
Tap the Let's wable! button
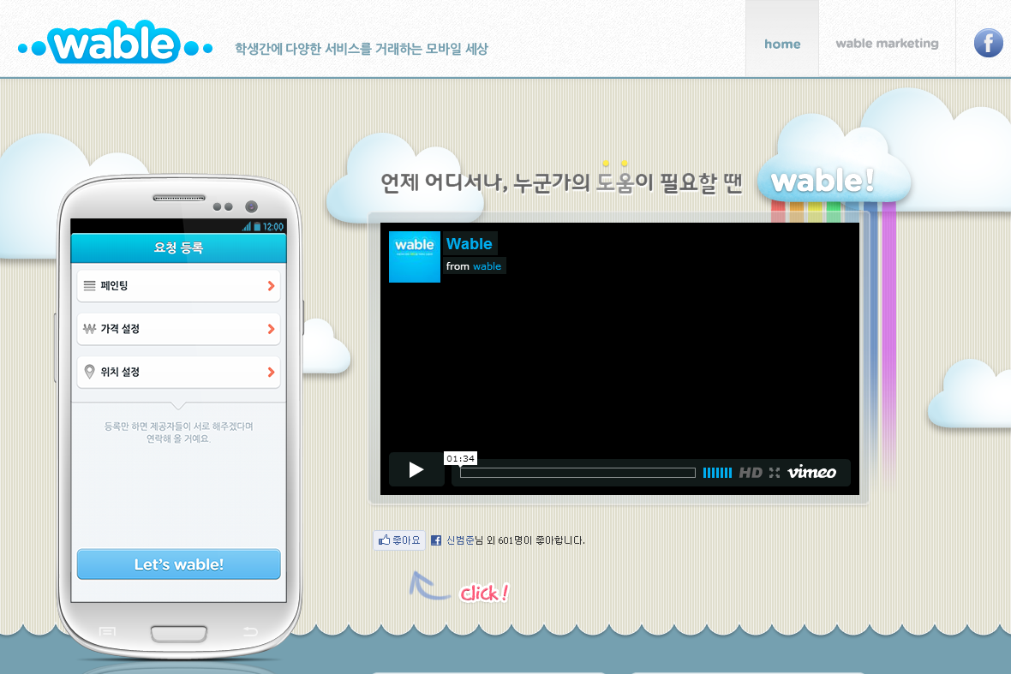(178, 564)
